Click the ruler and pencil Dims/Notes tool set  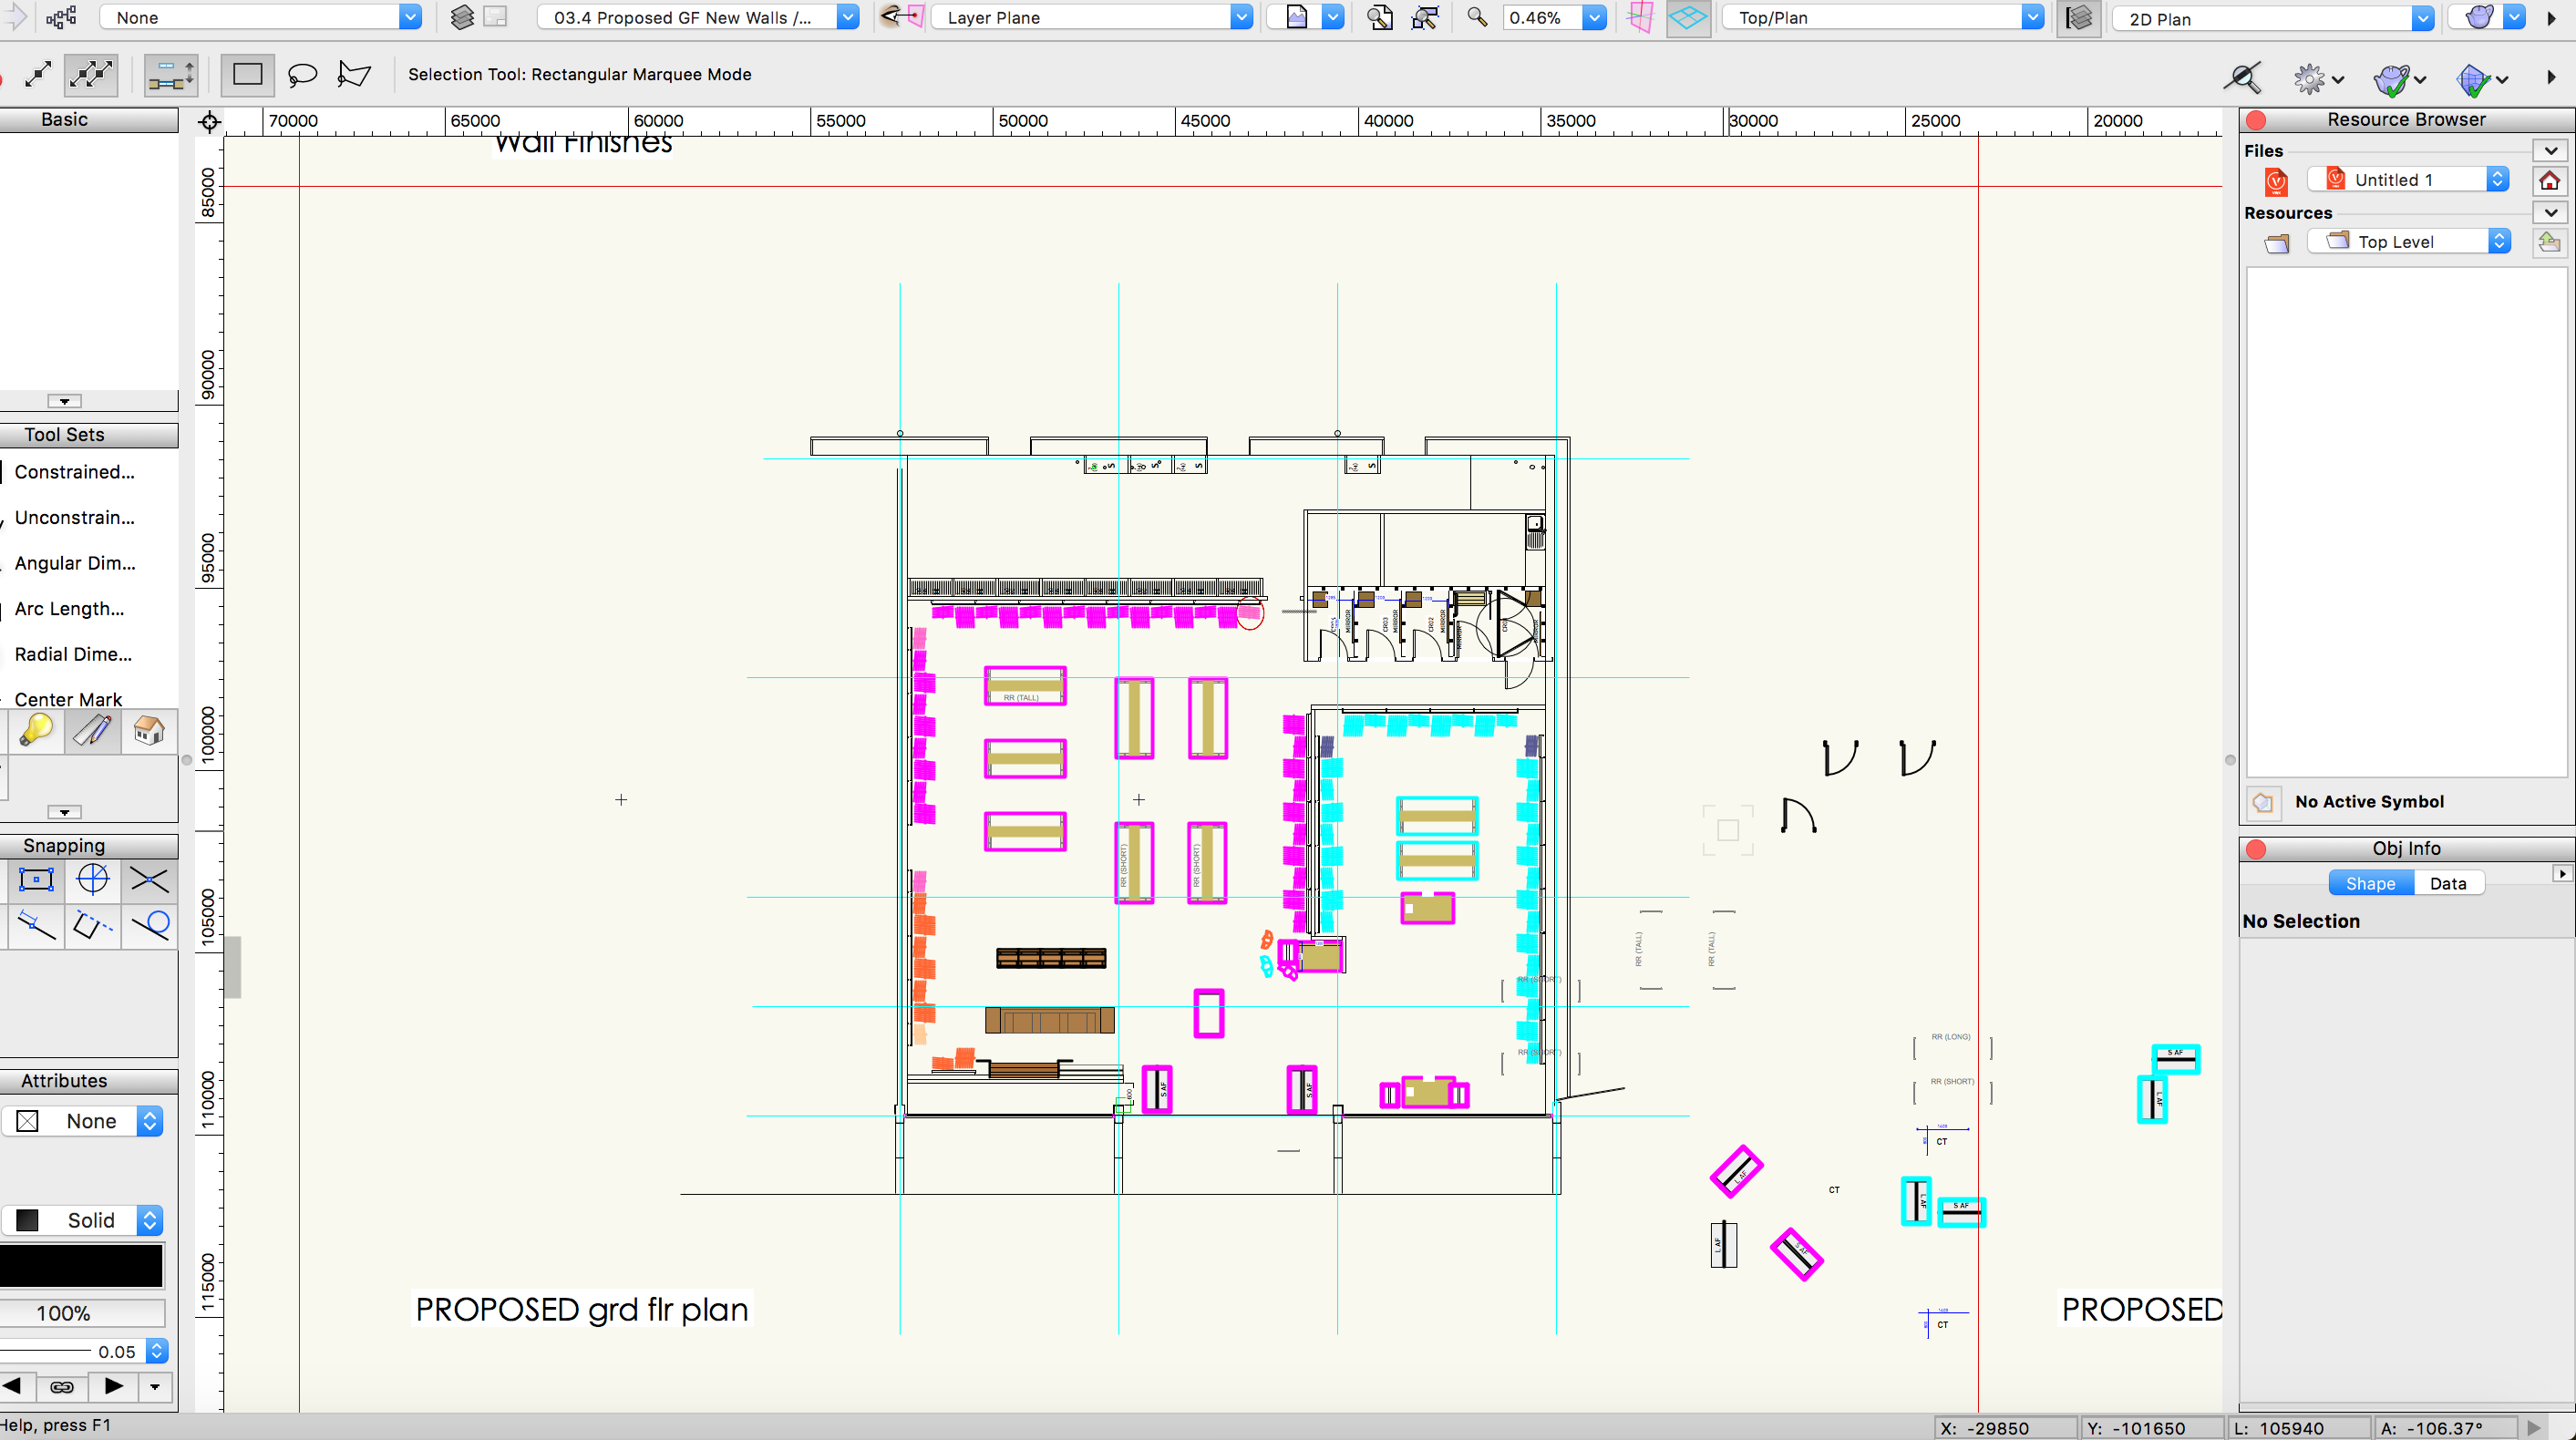click(91, 731)
